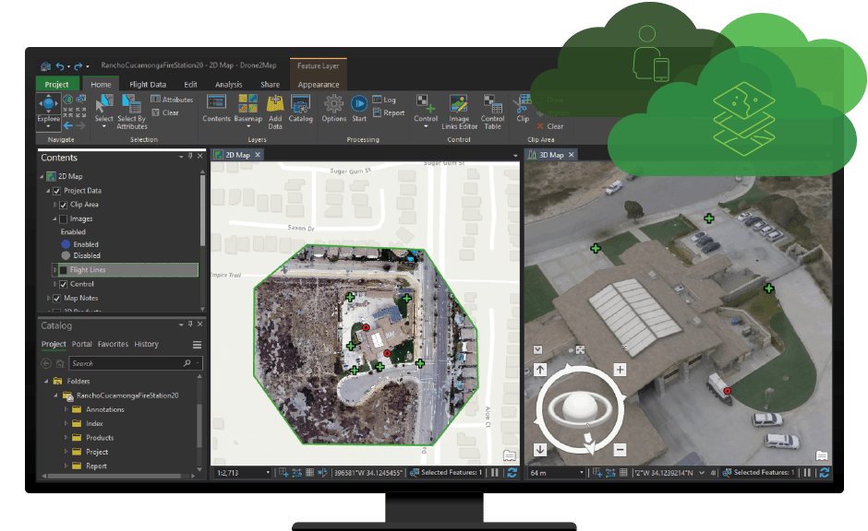Show the Catalog History tab
Image resolution: width=868 pixels, height=531 pixels.
(146, 344)
